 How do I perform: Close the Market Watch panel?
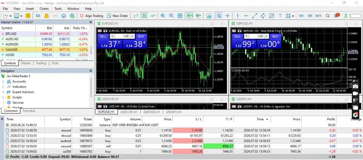click(x=91, y=22)
